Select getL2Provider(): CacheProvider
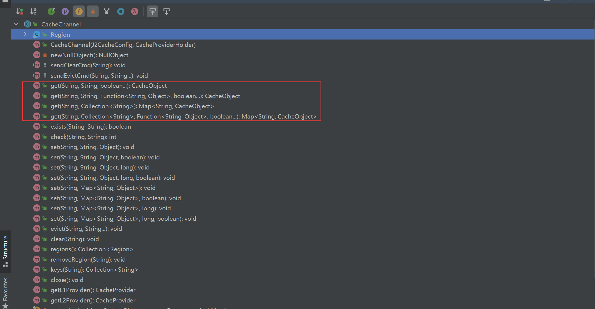Screen dimensions: 595x309 93,300
